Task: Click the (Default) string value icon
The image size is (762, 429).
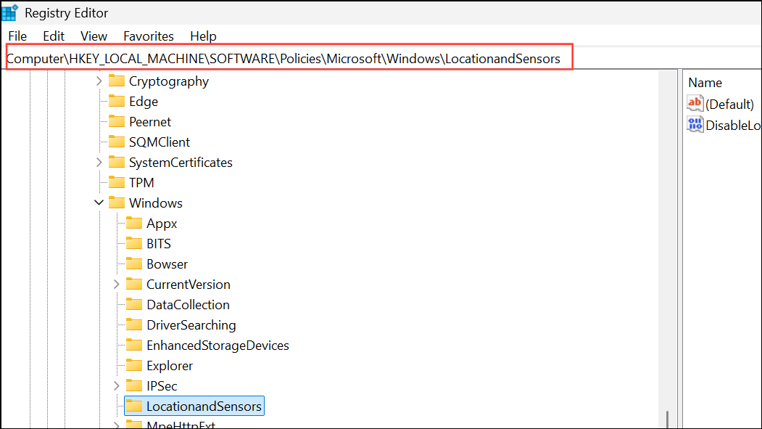Action: (695, 103)
